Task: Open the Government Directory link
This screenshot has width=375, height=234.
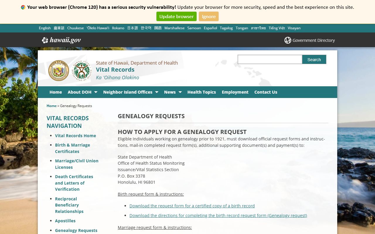Action: click(x=313, y=40)
